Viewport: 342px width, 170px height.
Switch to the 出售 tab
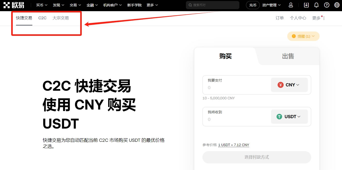point(288,56)
